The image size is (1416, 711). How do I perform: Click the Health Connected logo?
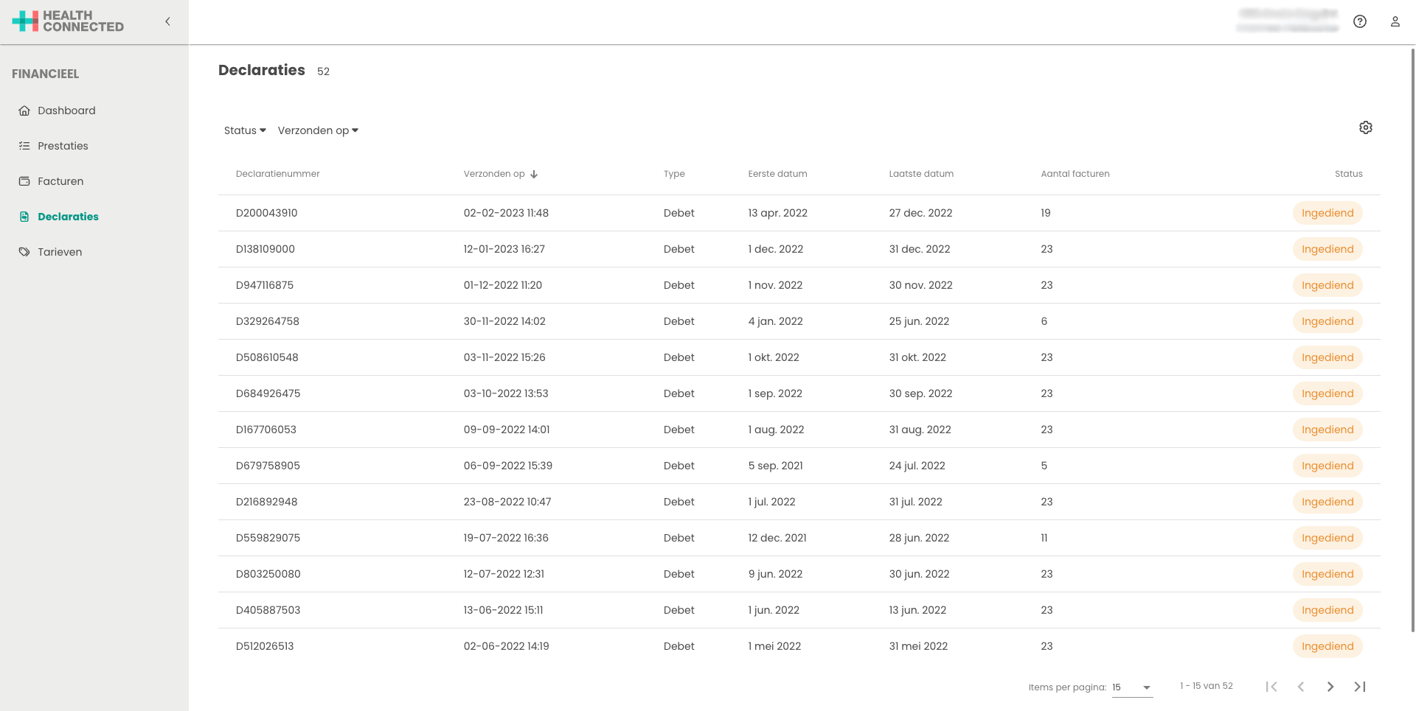tap(68, 21)
